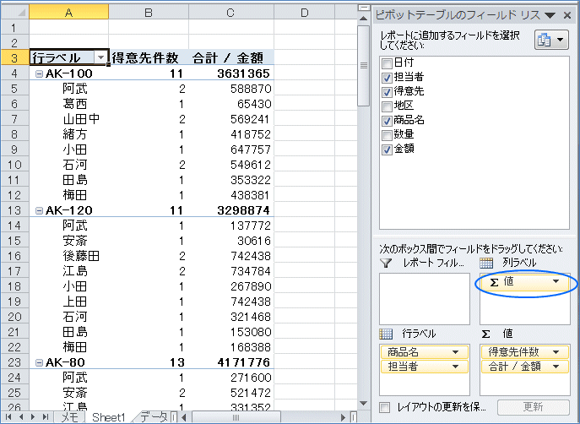Open the Σ 値 column label dropdown

(x=555, y=282)
